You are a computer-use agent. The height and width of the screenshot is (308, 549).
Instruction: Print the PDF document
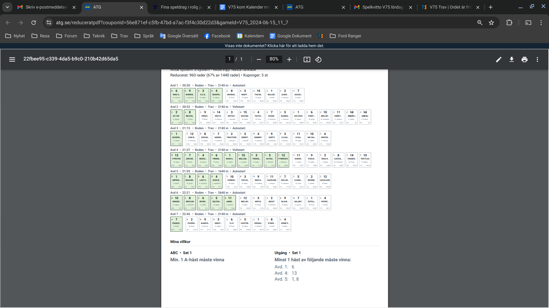[524, 59]
